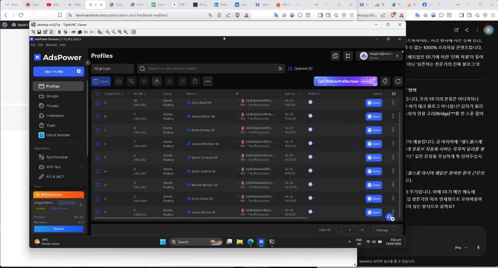498x268 pixels.
Task: Click the sync/update circular icon near the account
Action: tap(335, 56)
